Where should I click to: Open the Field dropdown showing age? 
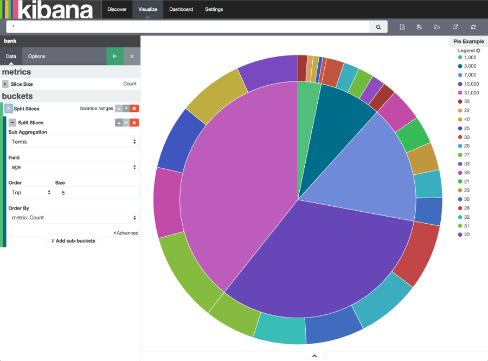[73, 167]
